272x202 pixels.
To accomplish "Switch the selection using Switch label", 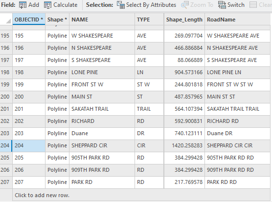I will click(236, 5).
